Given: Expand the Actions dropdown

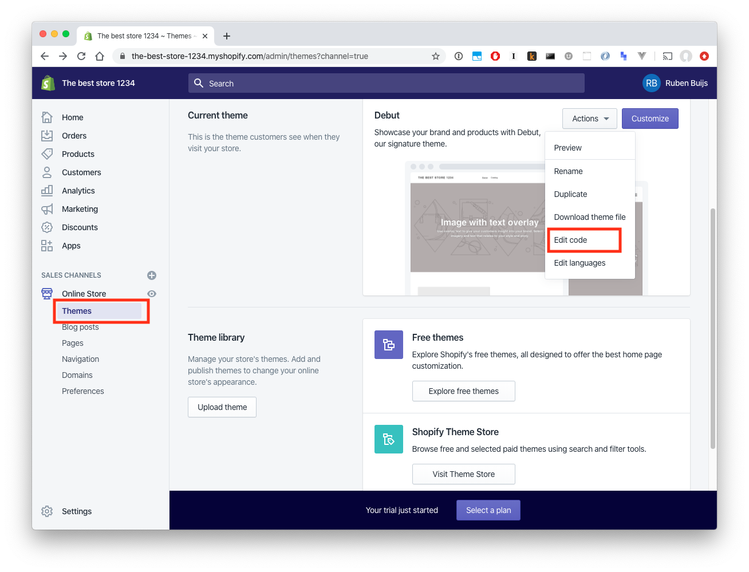Looking at the screenshot, I should point(589,119).
